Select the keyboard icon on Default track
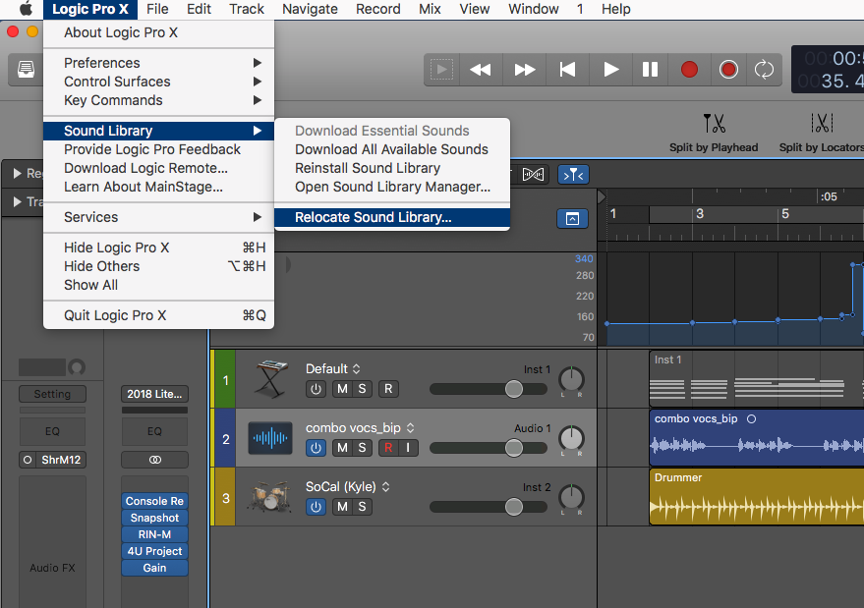The width and height of the screenshot is (864, 608). pos(270,379)
